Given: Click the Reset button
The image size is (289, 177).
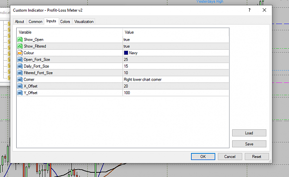Looking at the screenshot, I should point(257,157).
